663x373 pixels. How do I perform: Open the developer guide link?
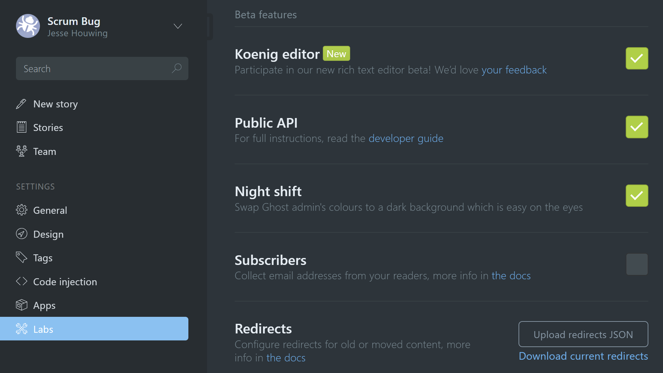(406, 138)
